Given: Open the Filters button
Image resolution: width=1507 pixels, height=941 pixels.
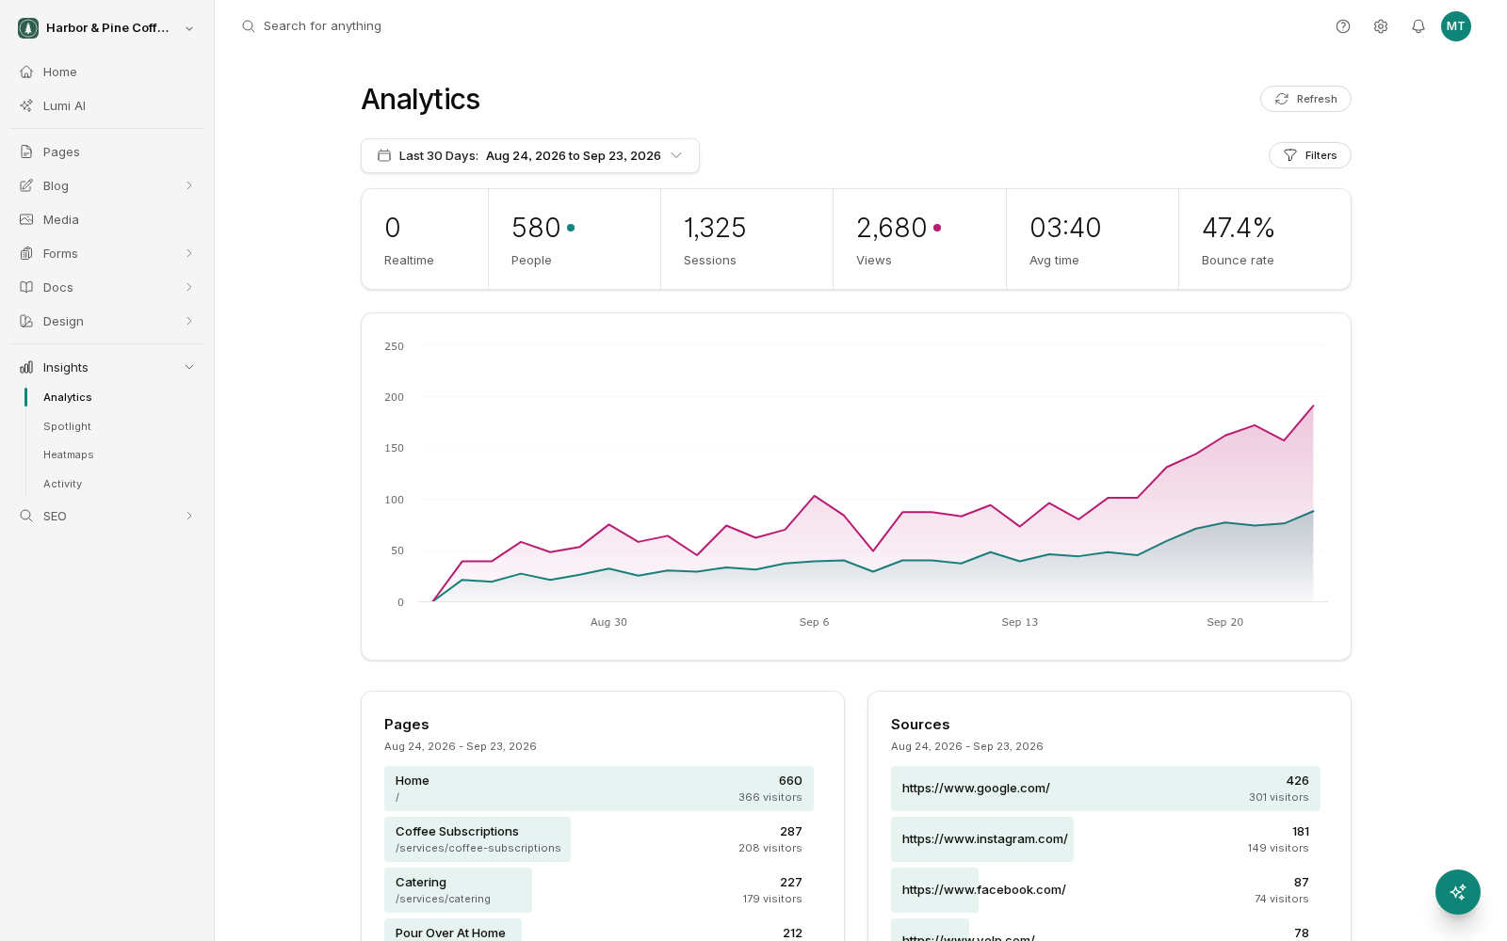Looking at the screenshot, I should point(1310,155).
